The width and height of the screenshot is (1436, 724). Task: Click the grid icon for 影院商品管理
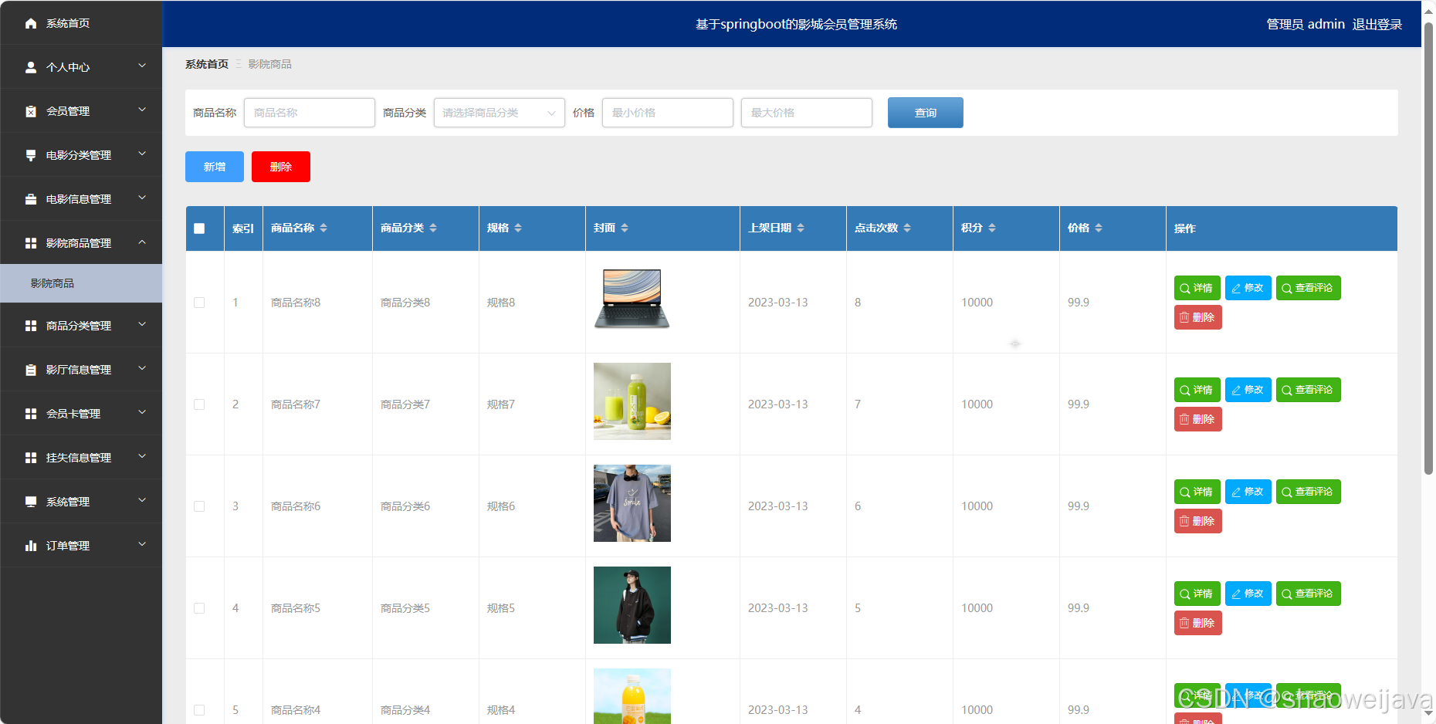point(31,243)
